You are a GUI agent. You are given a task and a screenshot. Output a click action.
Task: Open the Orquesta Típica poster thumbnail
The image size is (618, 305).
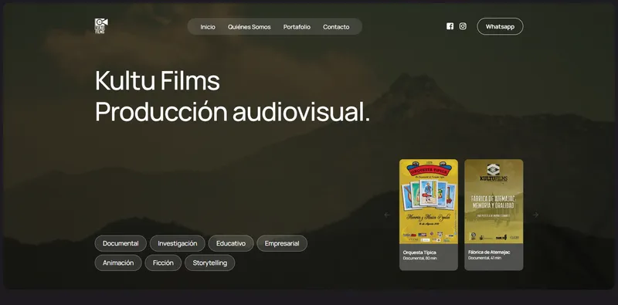pyautogui.click(x=429, y=202)
